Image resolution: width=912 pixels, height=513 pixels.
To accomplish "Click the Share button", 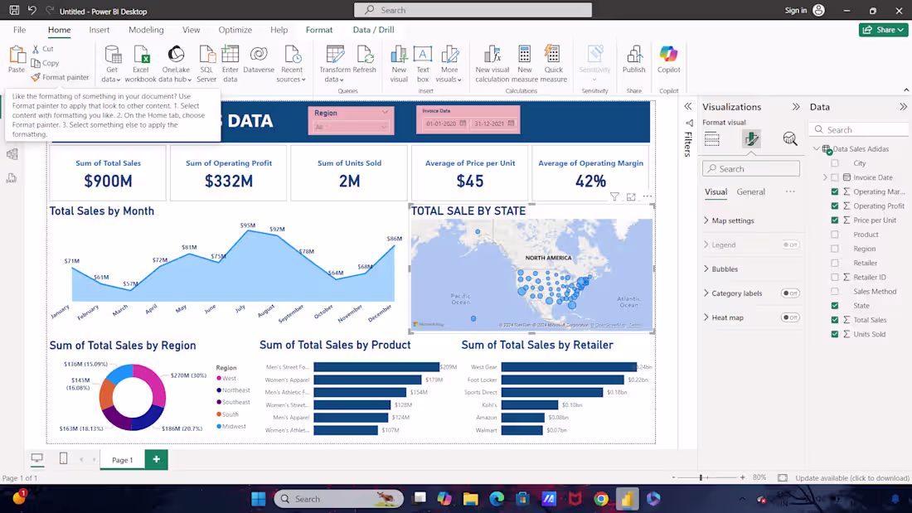I will click(x=883, y=29).
